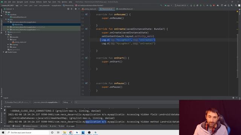Open File Explorer from taskbar
The image size is (241, 135).
tap(64, 132)
